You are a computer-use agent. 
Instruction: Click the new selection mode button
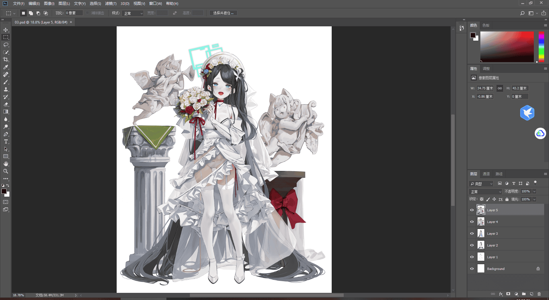pyautogui.click(x=23, y=13)
